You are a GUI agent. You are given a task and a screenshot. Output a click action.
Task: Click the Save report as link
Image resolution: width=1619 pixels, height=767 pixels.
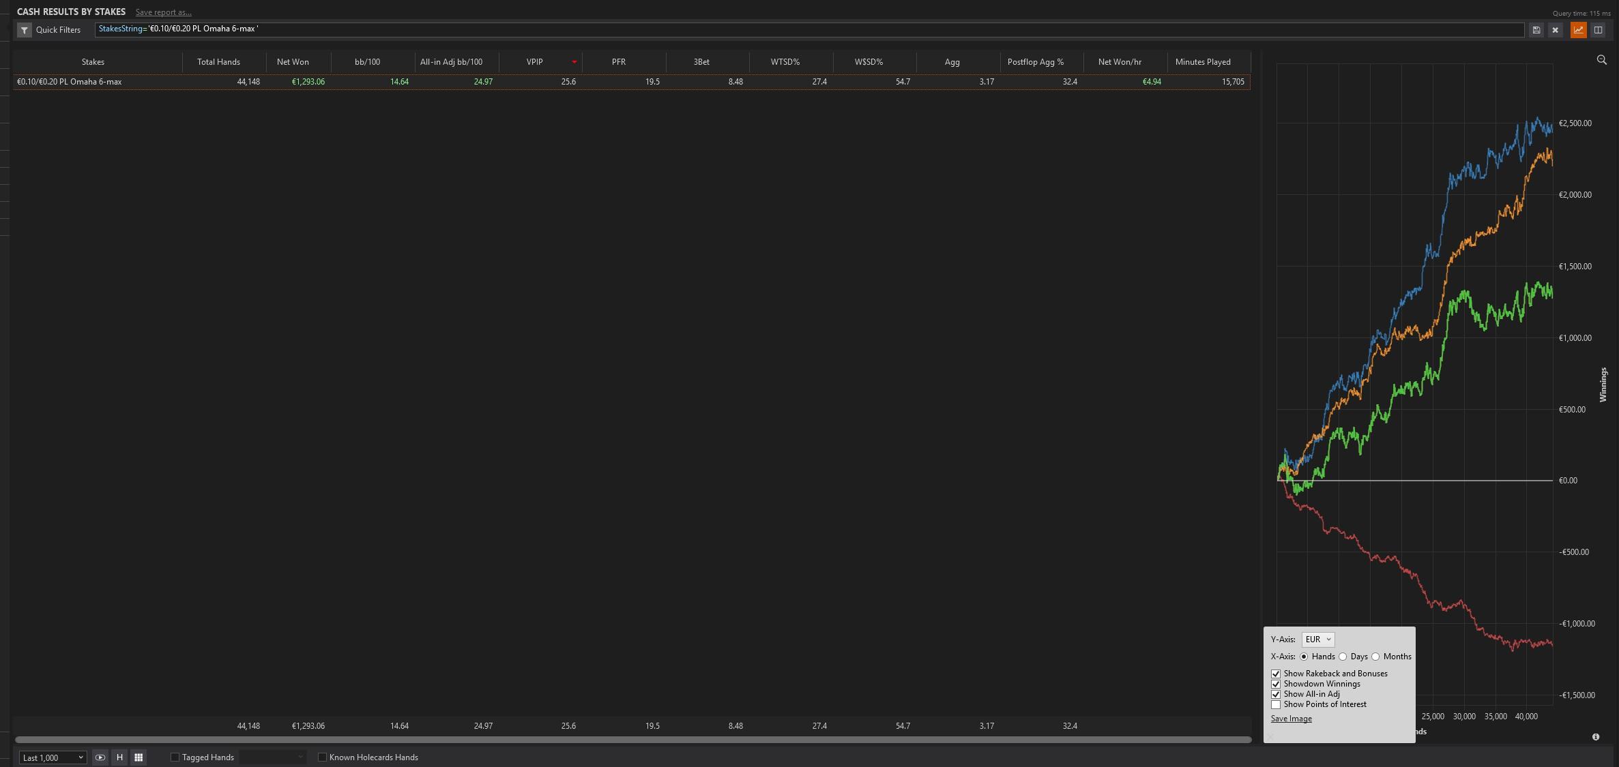(163, 12)
